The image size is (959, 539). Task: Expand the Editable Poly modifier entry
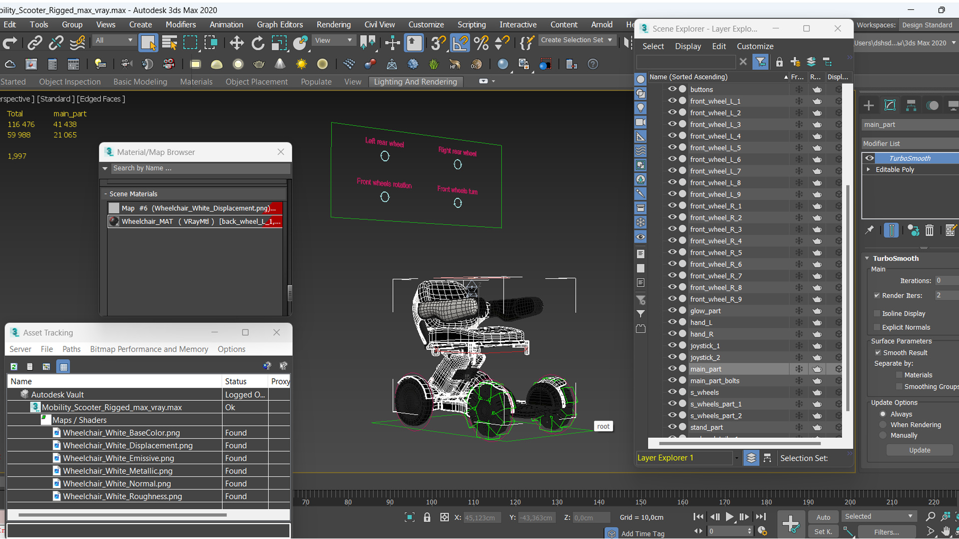click(869, 170)
